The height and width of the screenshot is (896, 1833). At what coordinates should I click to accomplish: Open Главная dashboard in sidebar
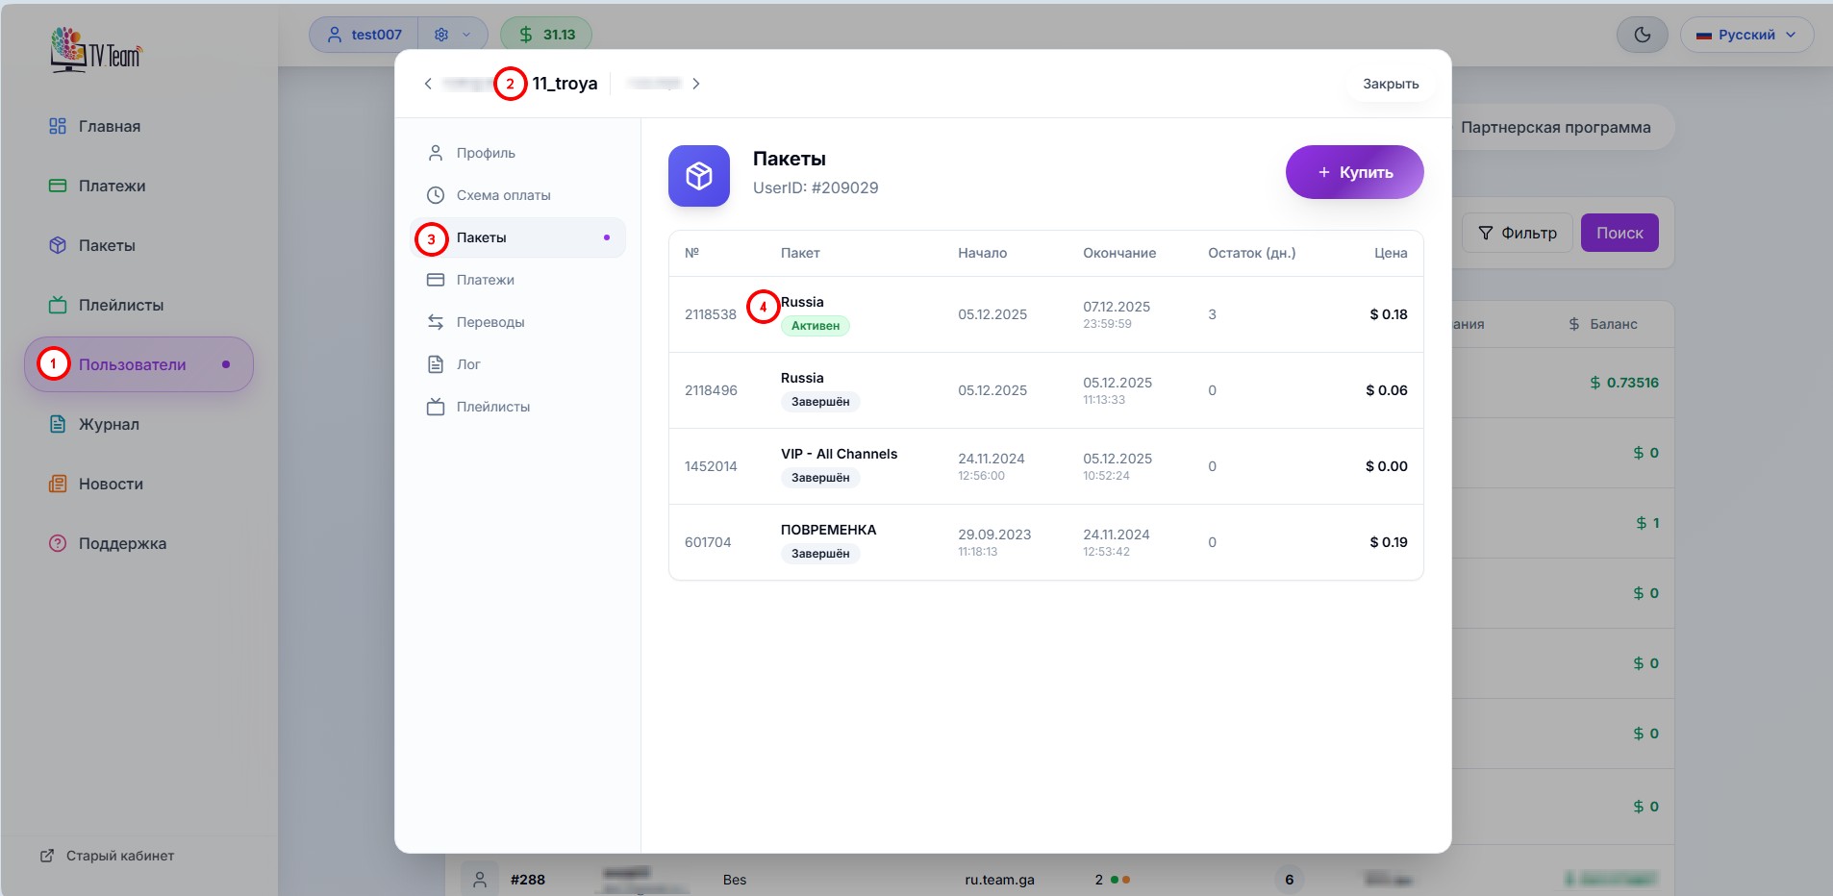[x=109, y=126]
